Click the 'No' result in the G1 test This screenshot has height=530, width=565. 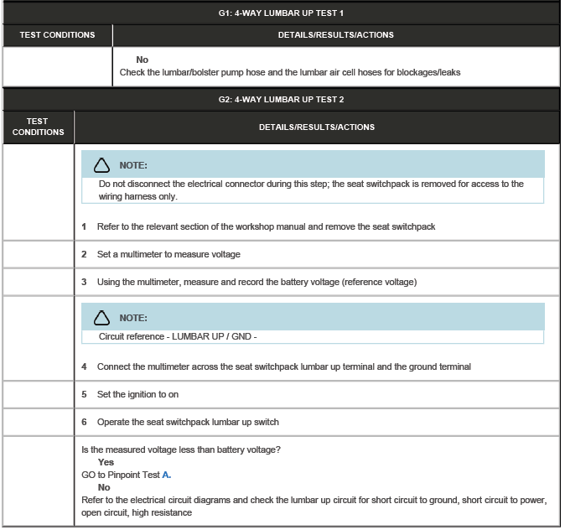[142, 60]
